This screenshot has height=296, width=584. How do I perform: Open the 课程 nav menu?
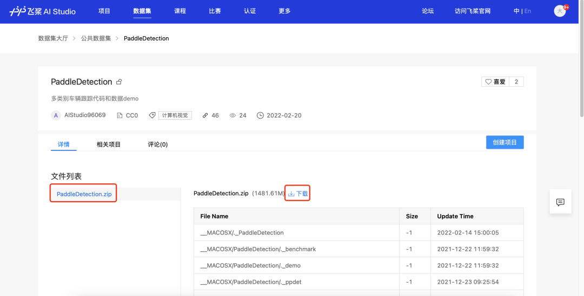point(180,11)
